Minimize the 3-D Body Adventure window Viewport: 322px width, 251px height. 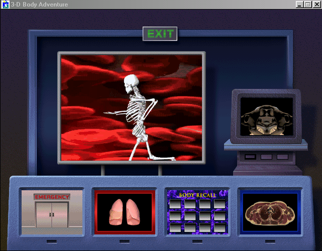299,5
